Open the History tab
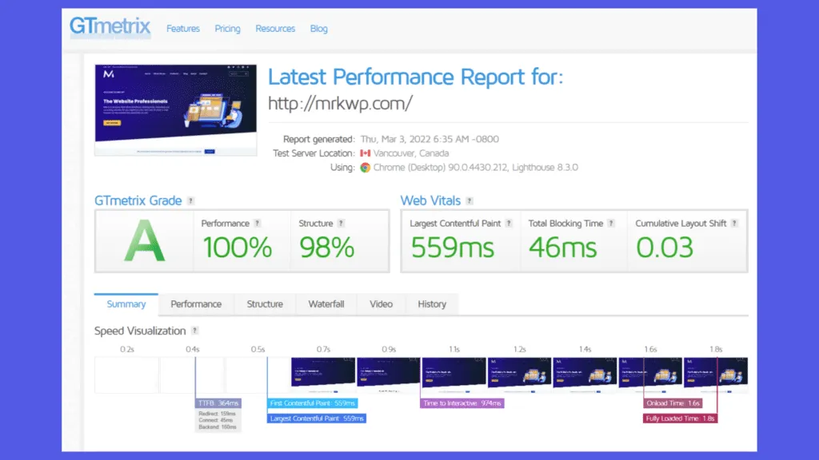The image size is (819, 460). (x=432, y=304)
